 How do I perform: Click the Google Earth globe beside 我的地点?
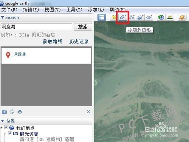tap(12, 128)
